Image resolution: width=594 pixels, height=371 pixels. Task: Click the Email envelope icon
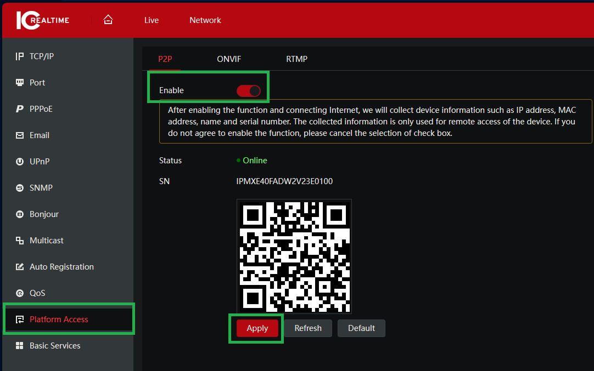tap(20, 135)
